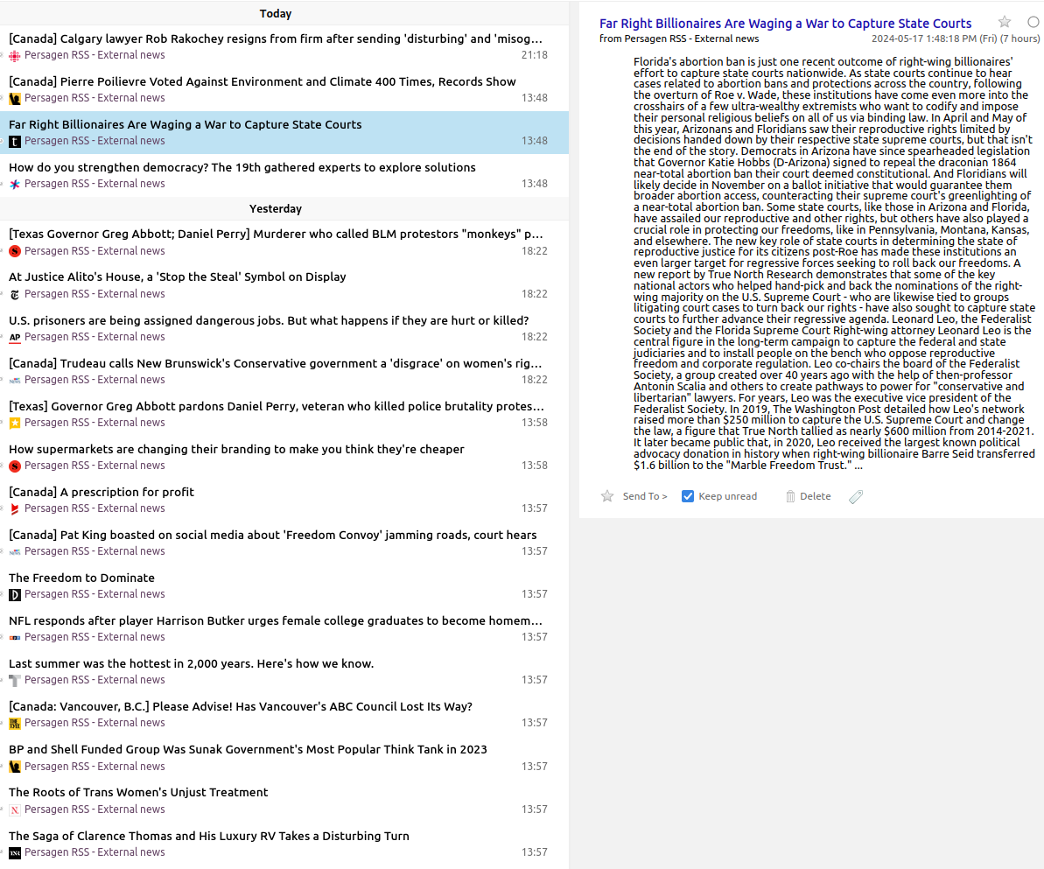This screenshot has height=869, width=1044.
Task: Open The Freedom to Dominate headline
Action: click(81, 578)
